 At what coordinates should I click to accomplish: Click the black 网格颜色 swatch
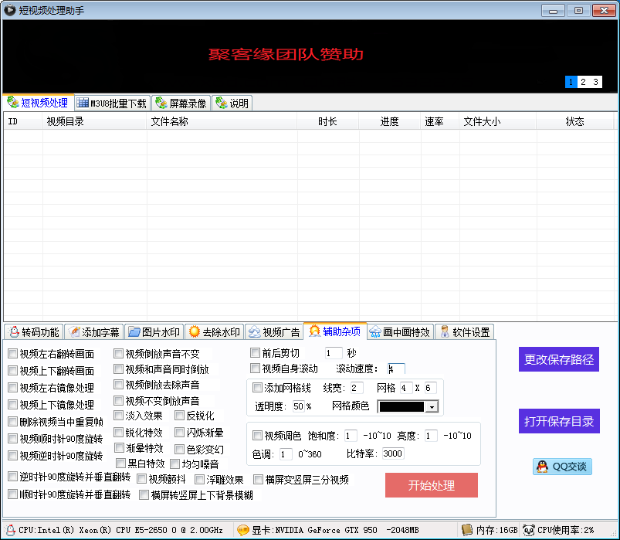401,406
